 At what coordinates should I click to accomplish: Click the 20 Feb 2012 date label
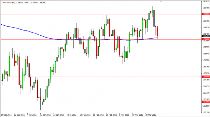[98, 115]
